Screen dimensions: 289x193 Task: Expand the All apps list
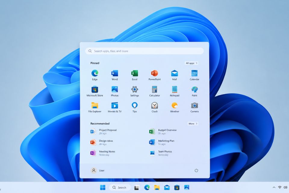point(191,63)
